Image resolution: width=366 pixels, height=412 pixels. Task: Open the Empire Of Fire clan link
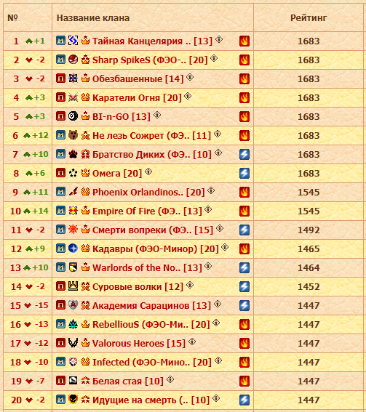pos(147,211)
